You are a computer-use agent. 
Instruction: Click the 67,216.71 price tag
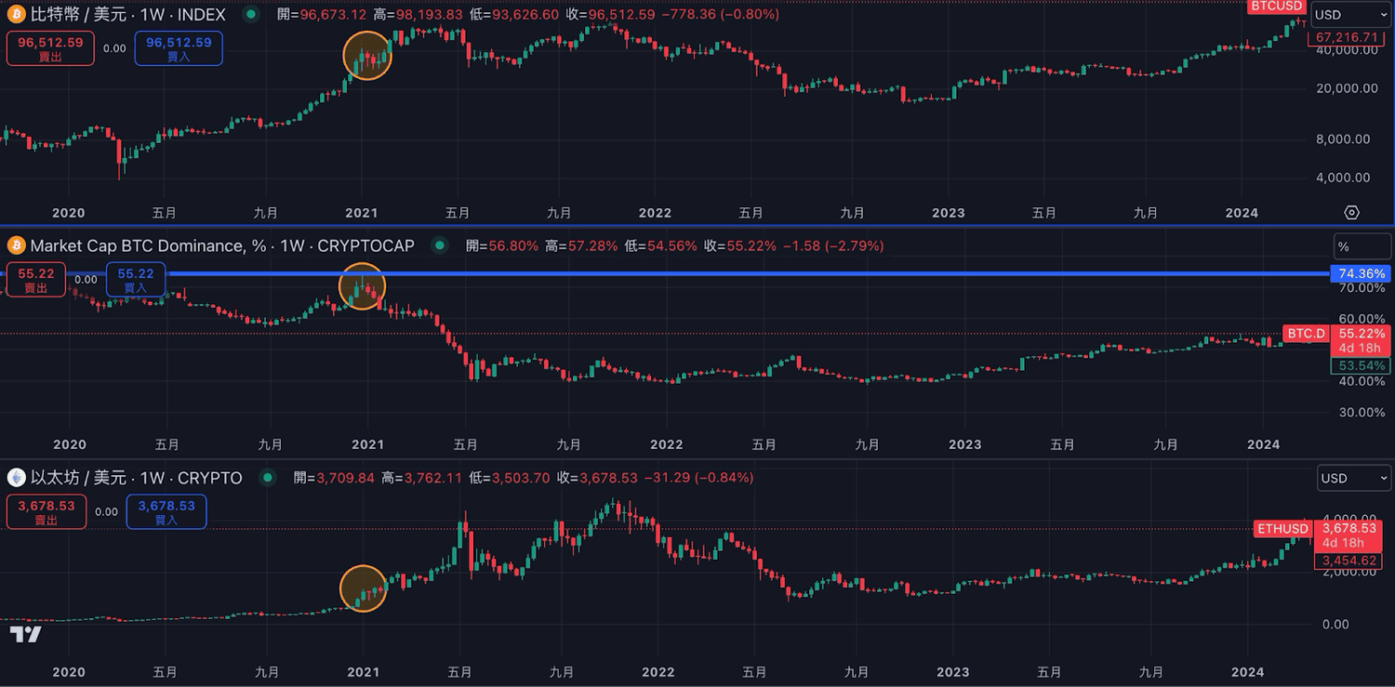[1348, 37]
